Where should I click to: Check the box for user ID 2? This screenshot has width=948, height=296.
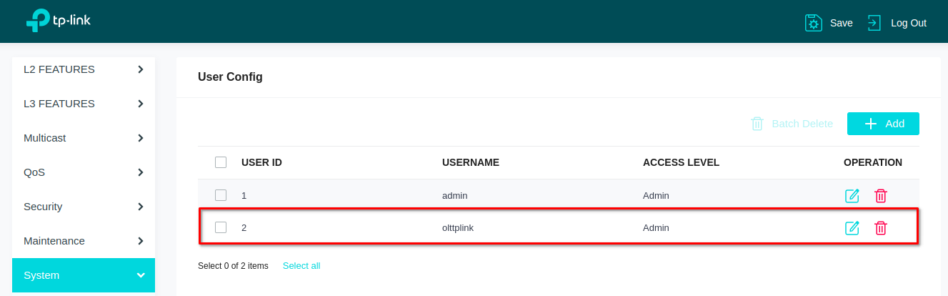pos(221,227)
